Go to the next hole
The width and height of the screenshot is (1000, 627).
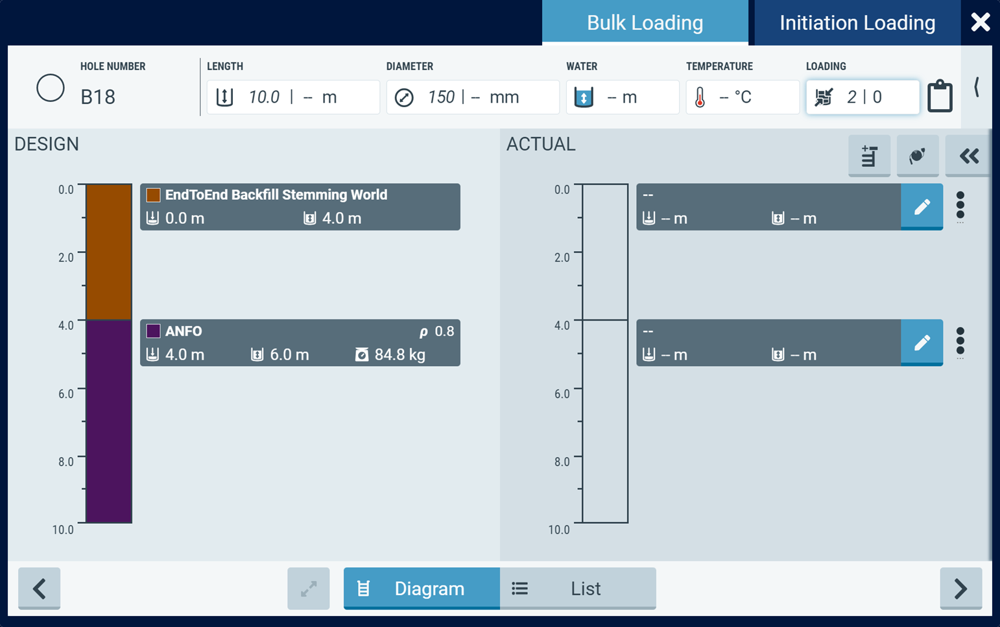[961, 589]
